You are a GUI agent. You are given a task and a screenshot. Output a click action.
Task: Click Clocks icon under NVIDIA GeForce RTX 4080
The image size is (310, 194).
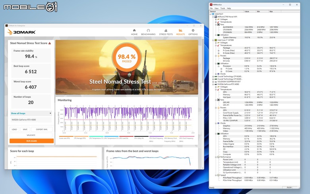(219, 123)
